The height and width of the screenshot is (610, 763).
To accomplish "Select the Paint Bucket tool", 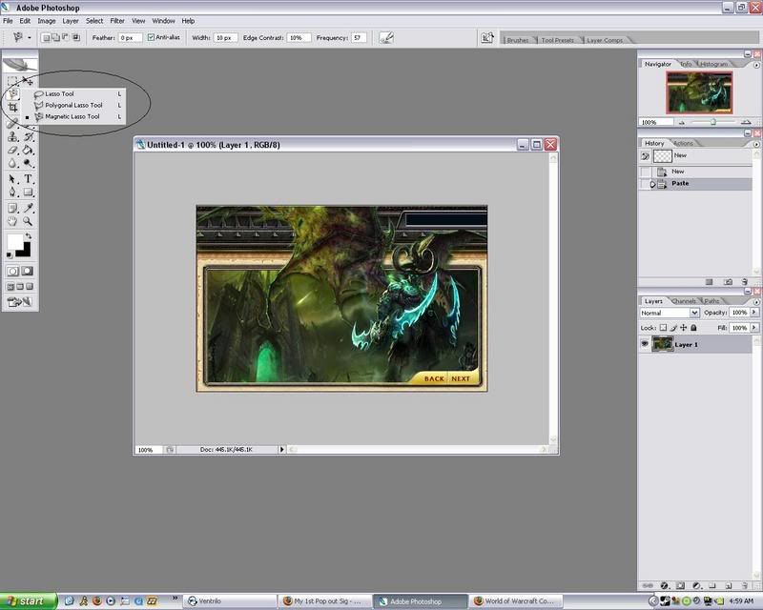I will pyautogui.click(x=29, y=150).
